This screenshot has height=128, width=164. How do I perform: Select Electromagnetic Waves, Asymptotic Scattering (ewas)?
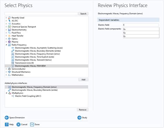pos(39,48)
